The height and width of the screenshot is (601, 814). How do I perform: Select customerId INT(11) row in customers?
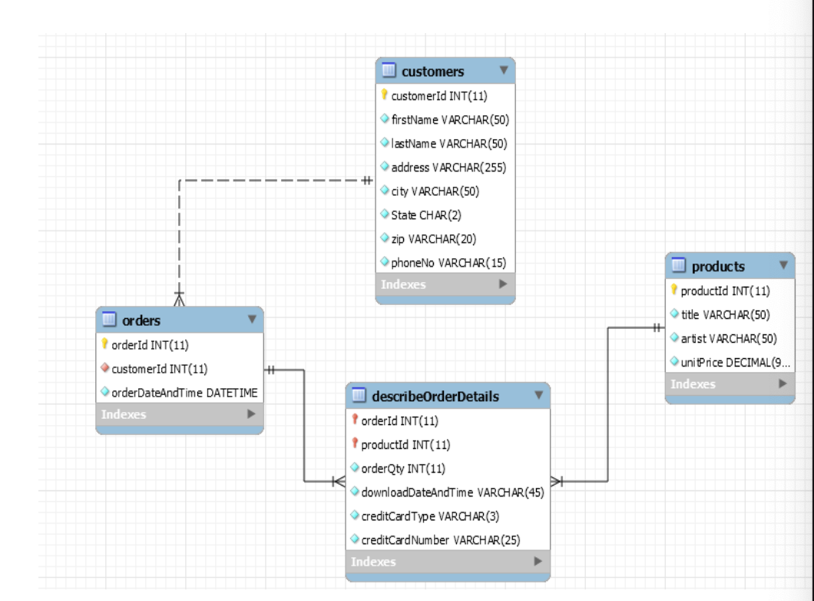click(x=445, y=95)
